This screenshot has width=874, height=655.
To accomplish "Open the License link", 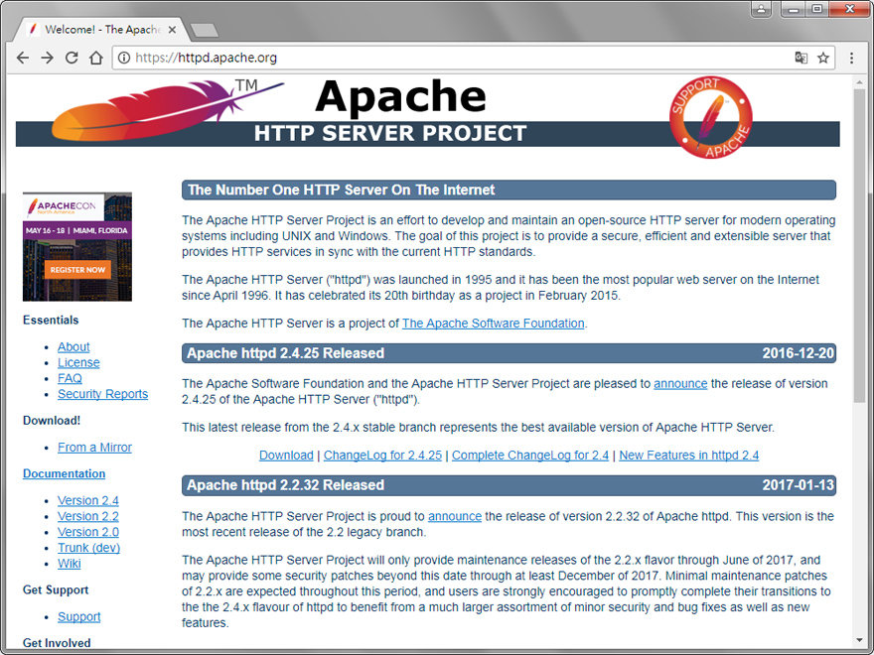I will (78, 362).
